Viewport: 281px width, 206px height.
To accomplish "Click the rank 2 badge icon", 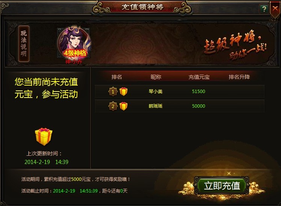I will point(113,106).
